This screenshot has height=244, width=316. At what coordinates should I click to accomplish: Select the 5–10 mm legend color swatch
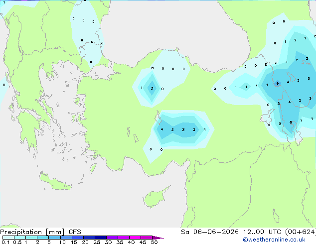(x=55, y=238)
